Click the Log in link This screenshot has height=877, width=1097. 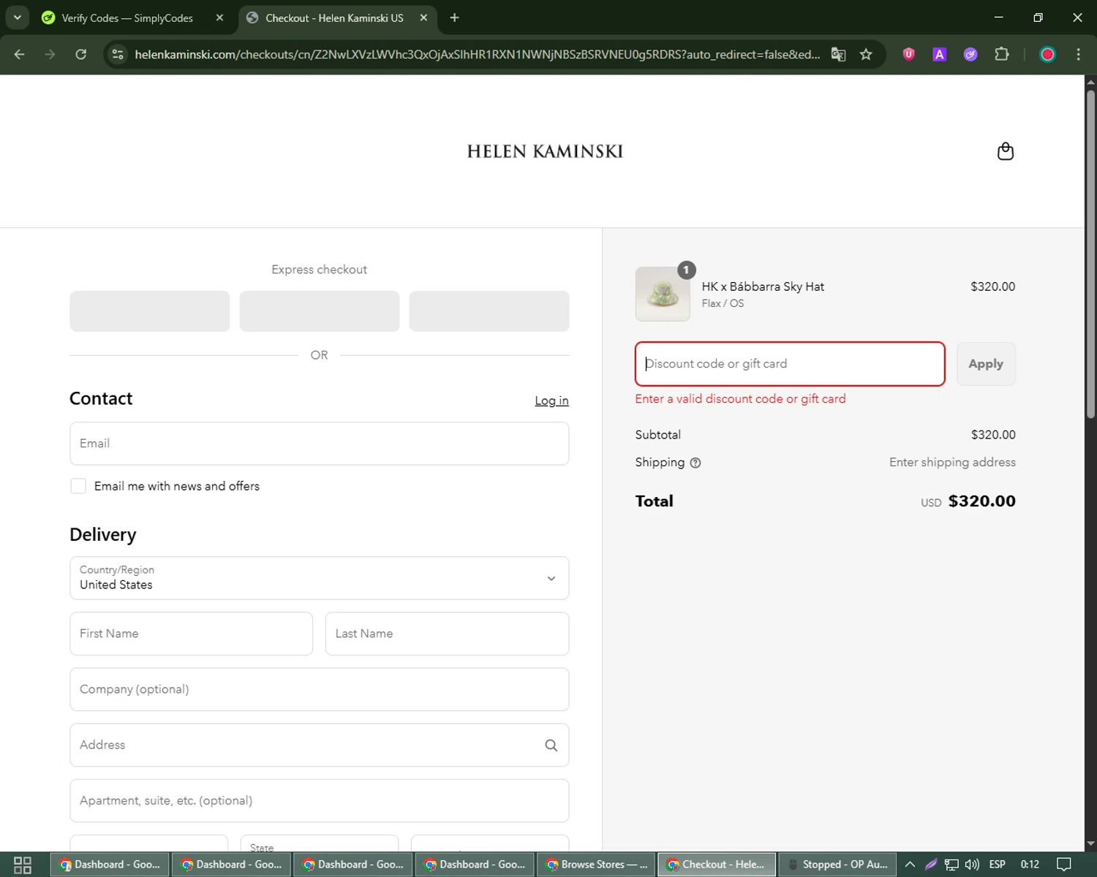tap(551, 400)
